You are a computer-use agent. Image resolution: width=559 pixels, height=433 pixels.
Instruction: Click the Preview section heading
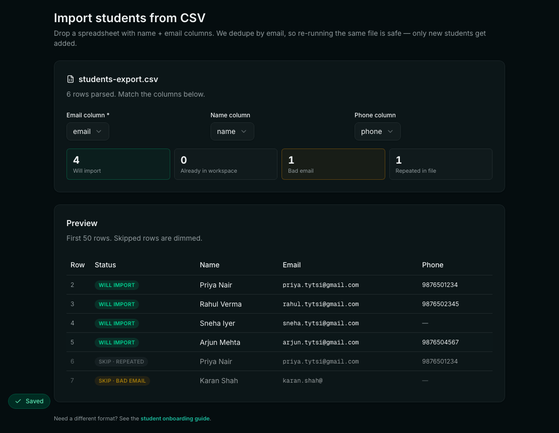82,223
